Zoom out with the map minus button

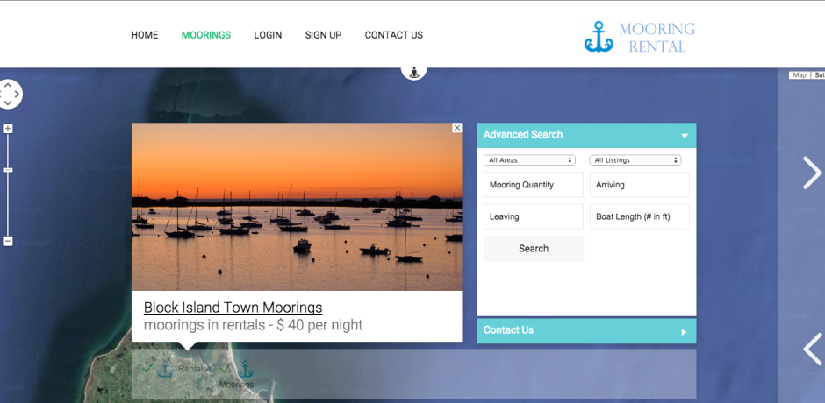(8, 241)
